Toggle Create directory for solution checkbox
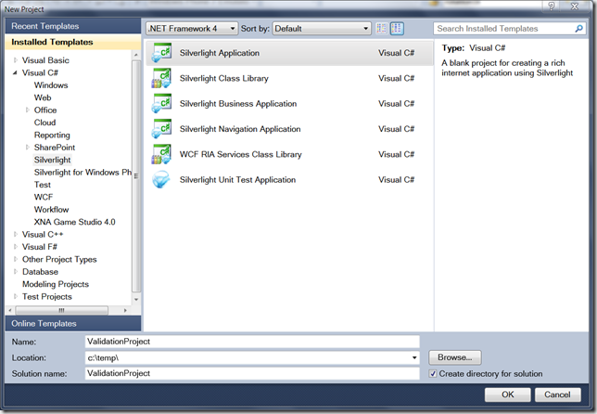This screenshot has height=414, width=597. point(433,373)
